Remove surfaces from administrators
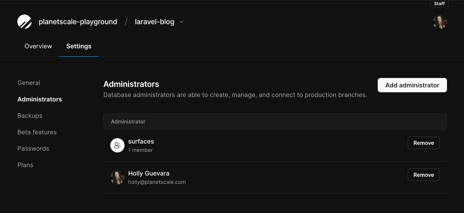 click(x=424, y=143)
